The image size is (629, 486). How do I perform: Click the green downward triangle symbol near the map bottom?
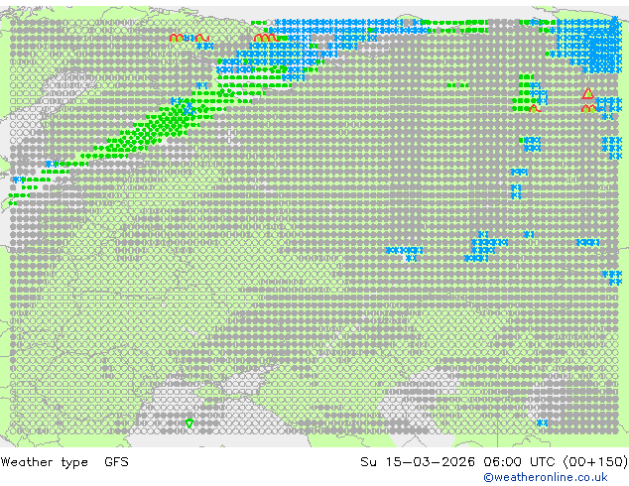click(189, 423)
